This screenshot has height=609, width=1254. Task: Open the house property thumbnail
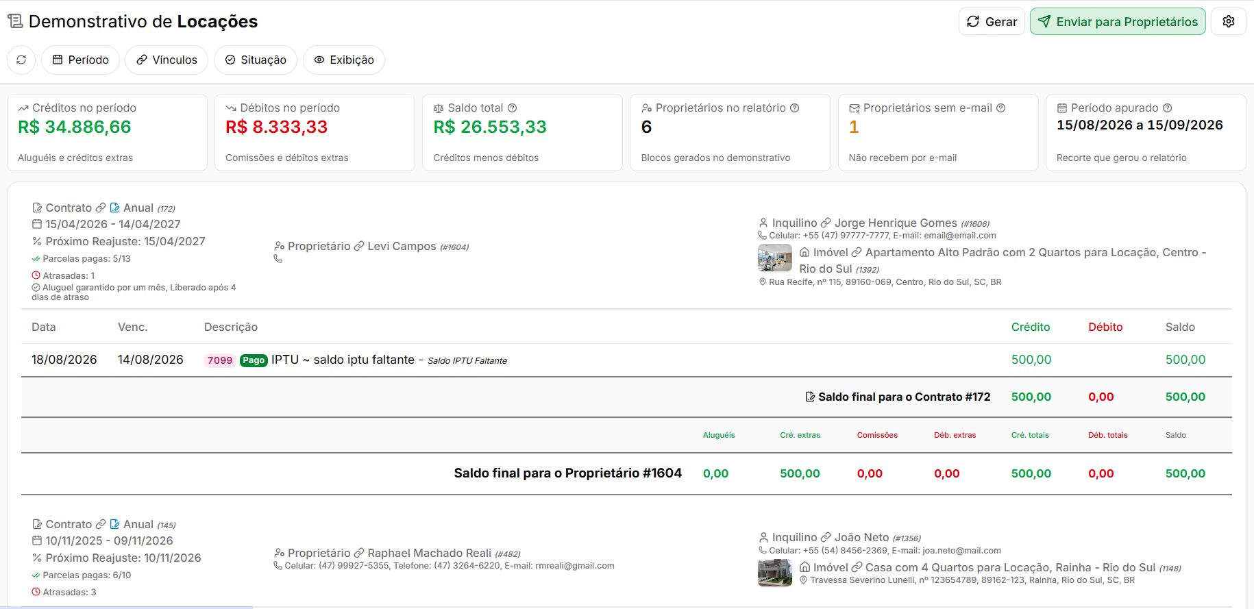775,573
